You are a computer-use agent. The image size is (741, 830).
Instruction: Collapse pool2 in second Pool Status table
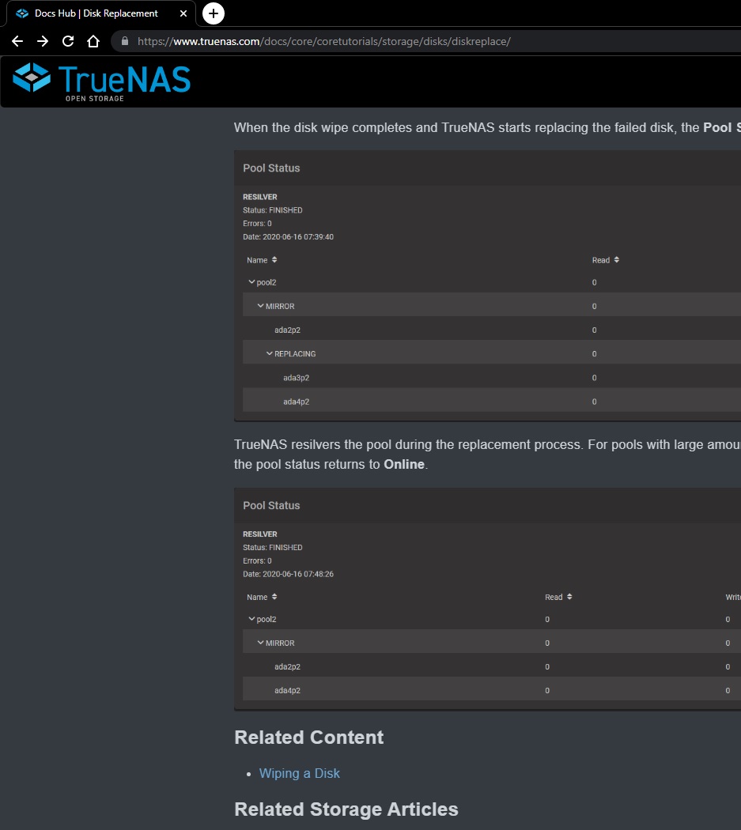(251, 619)
